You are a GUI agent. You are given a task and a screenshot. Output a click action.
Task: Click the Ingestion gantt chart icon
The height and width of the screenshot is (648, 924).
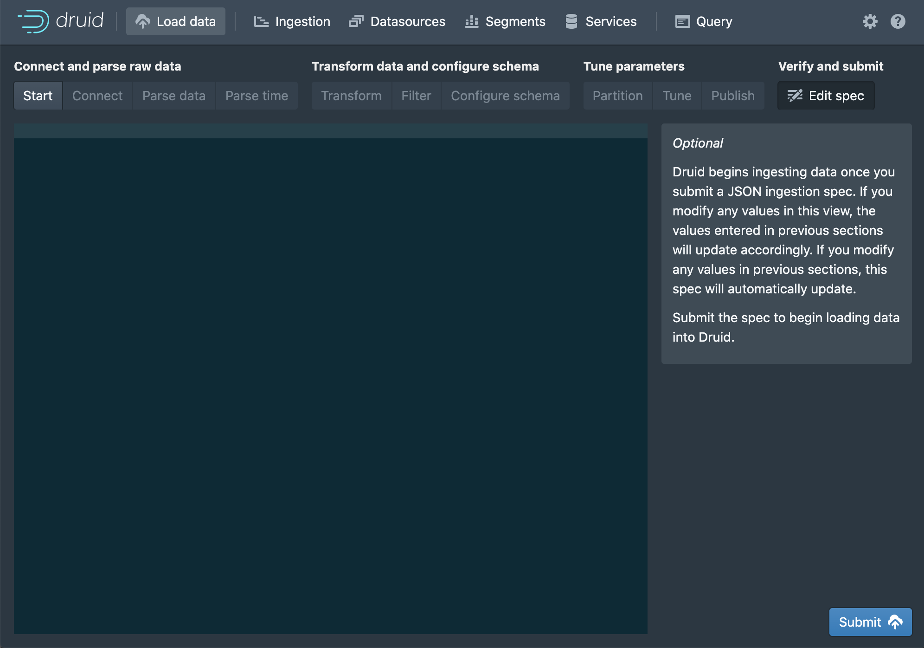point(261,21)
